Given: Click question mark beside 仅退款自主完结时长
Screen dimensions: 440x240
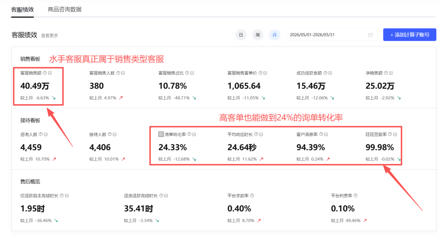Looking at the screenshot, I should pyautogui.click(x=62, y=196).
